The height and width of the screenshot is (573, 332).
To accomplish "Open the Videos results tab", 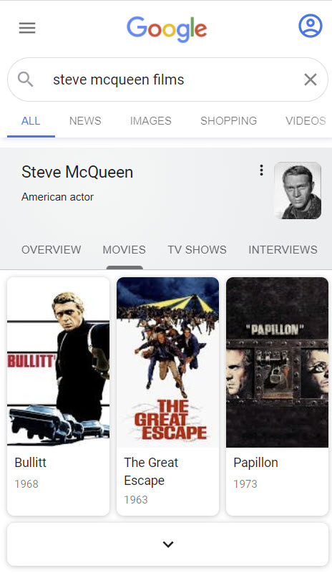I will pyautogui.click(x=306, y=121).
